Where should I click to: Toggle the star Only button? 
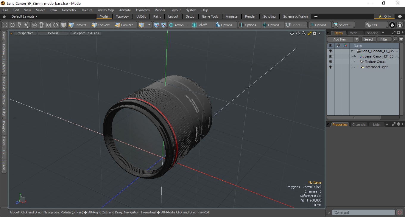(x=384, y=16)
